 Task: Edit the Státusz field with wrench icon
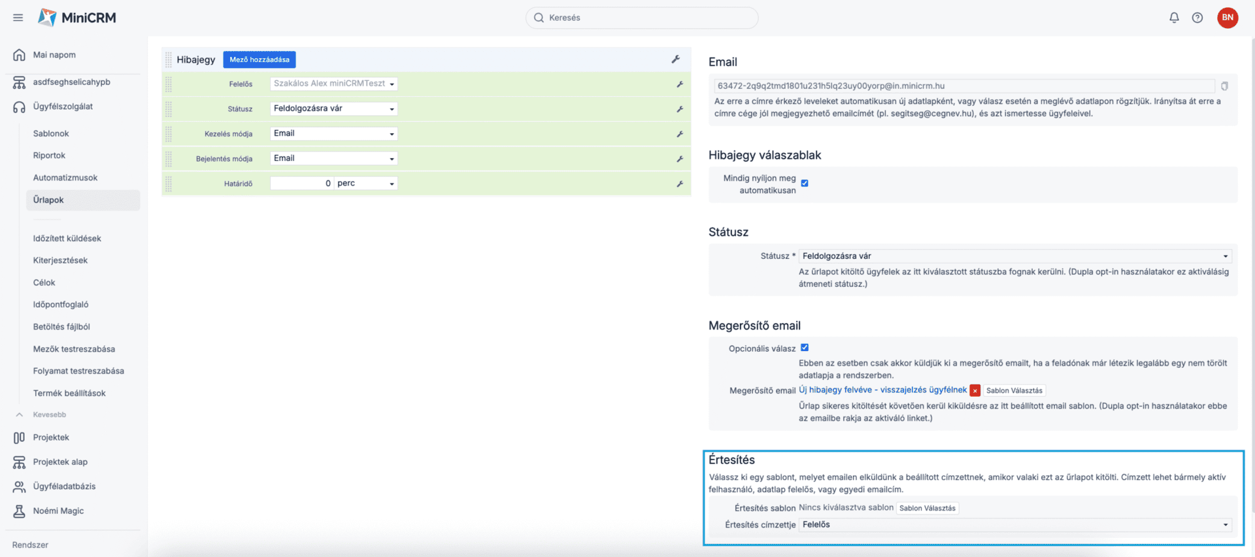(x=680, y=109)
